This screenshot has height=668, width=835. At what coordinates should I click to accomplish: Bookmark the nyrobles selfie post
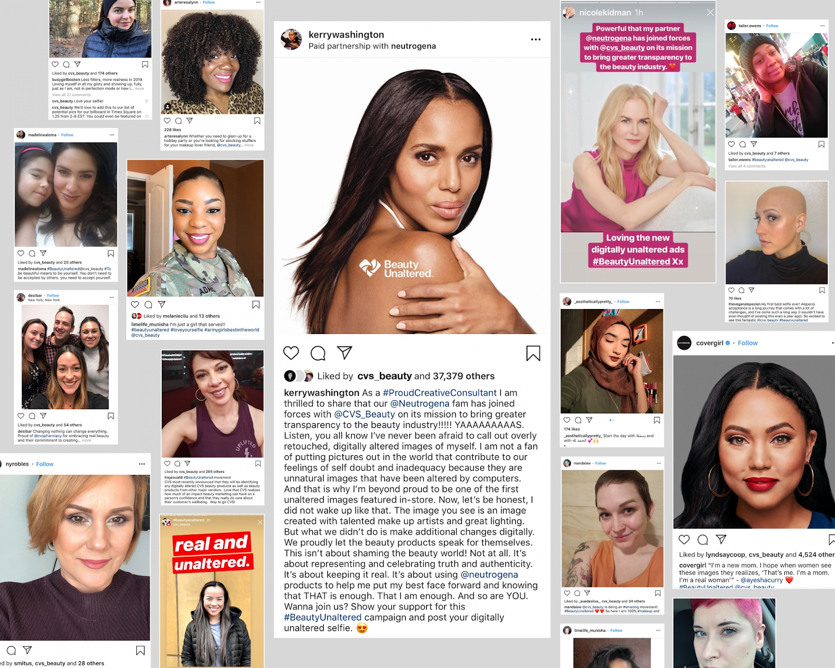point(140,650)
